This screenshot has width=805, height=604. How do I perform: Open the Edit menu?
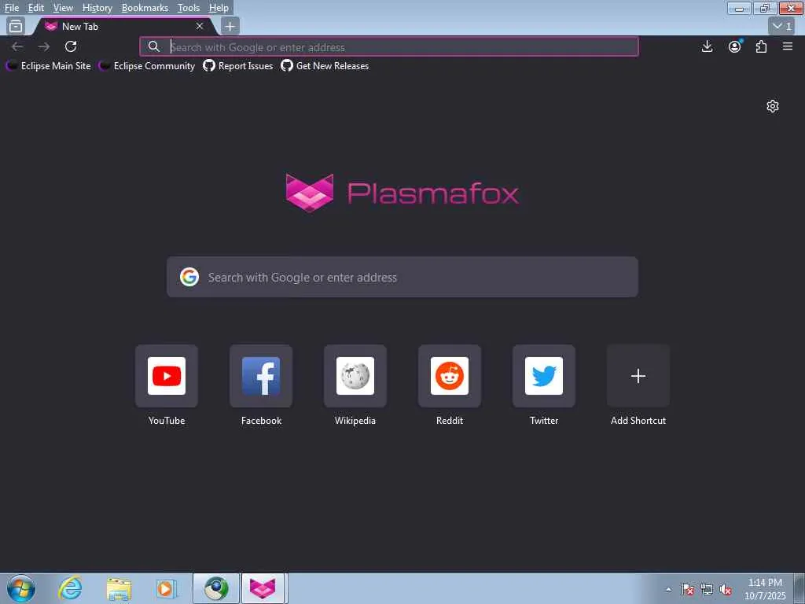[36, 8]
